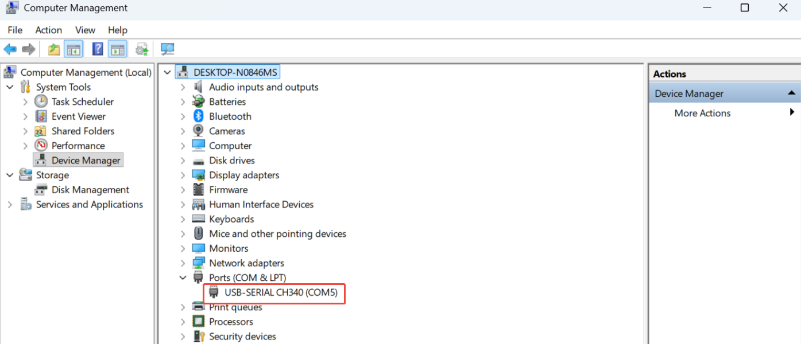Go up one level with the folder icon
The image size is (801, 344).
click(x=54, y=49)
